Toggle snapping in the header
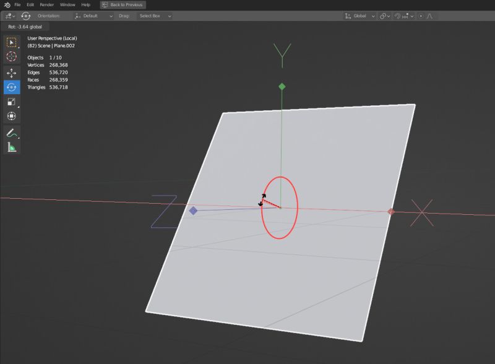The image size is (495, 364). point(397,16)
